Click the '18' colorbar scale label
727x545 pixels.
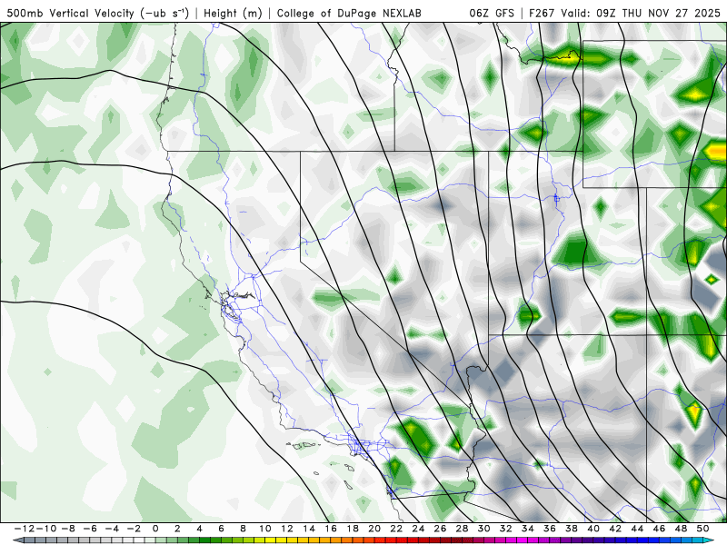point(353,529)
